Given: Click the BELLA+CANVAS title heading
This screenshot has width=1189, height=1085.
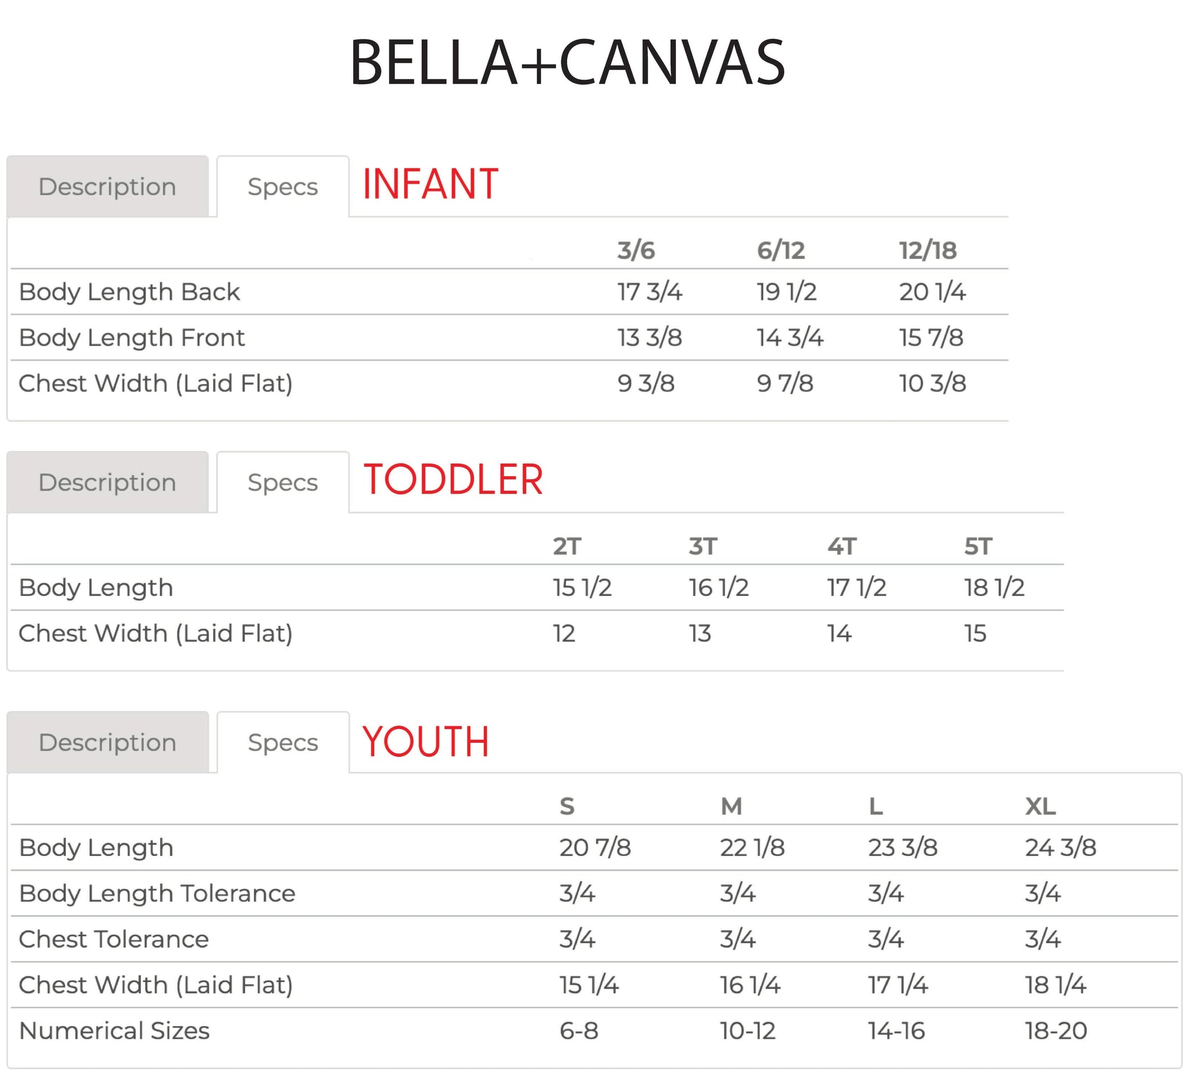Looking at the screenshot, I should [x=567, y=63].
